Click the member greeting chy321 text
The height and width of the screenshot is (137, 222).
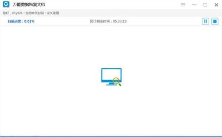31,13
